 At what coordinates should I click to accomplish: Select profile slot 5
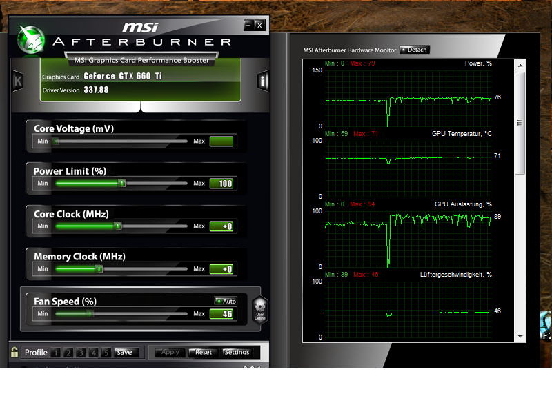tap(106, 353)
